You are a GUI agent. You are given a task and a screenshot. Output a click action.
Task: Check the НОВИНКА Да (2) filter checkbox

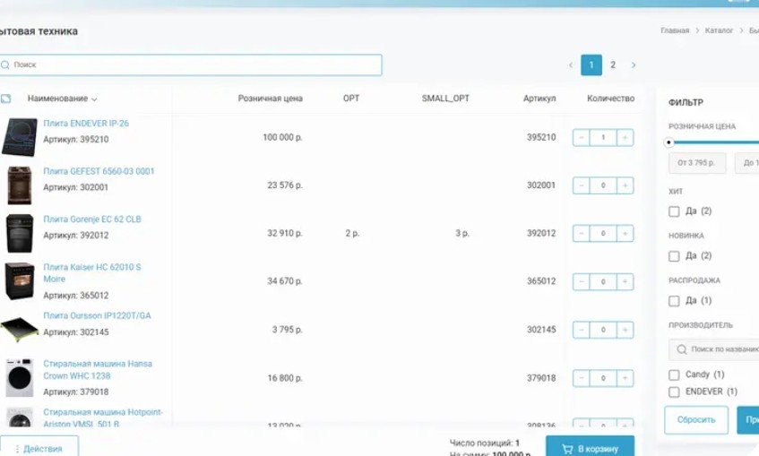(674, 256)
